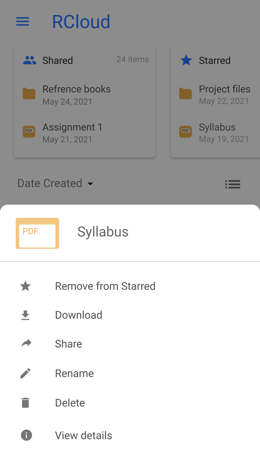Image resolution: width=260 pixels, height=462 pixels.
Task: Click the Download arrow icon
Action: click(25, 315)
